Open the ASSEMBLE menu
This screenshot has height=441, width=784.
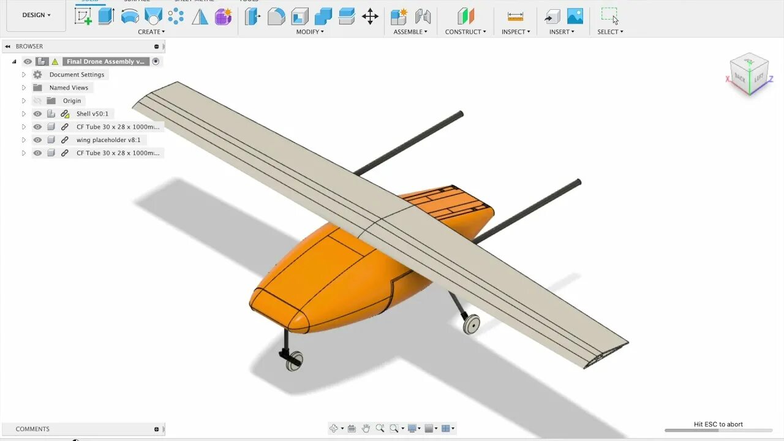pyautogui.click(x=410, y=32)
